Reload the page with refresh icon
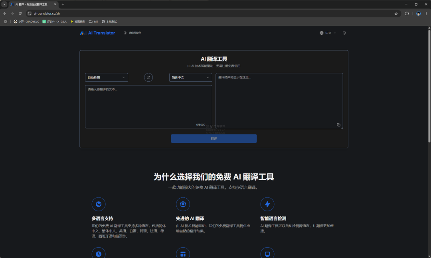 tap(20, 14)
